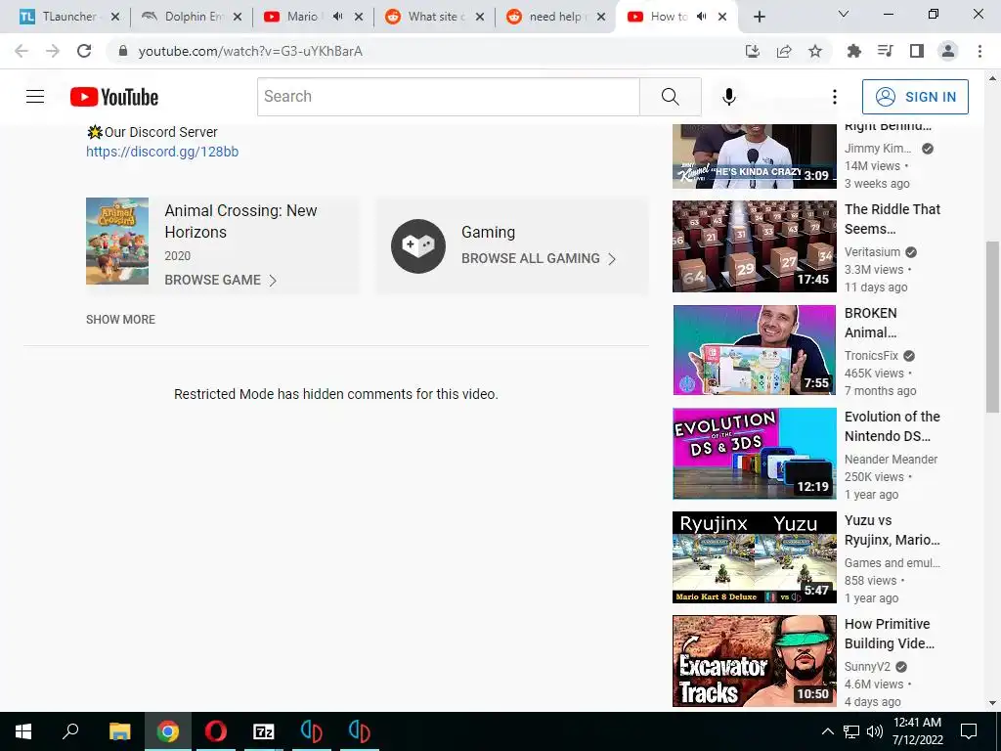Click the SIGN IN button
Screen dimensions: 1001x751
pos(915,97)
